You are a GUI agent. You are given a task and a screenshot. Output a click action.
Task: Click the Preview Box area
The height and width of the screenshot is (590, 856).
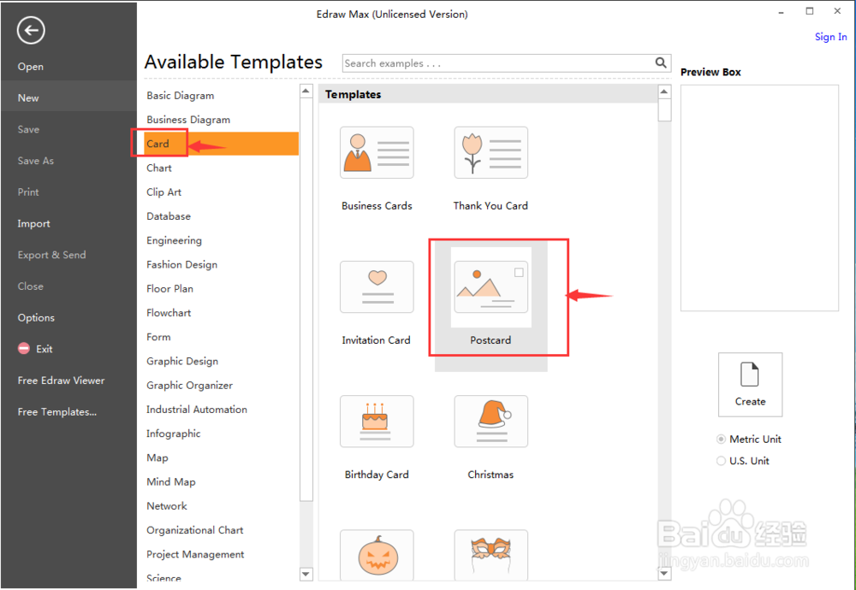759,198
